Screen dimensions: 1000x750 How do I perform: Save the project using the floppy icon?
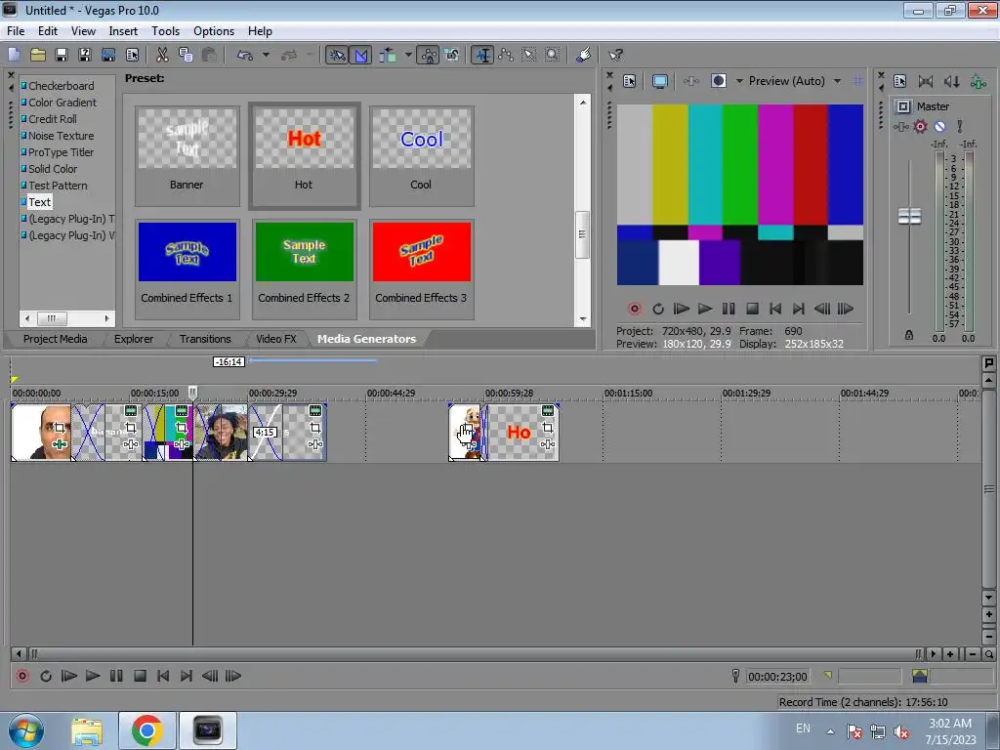pos(62,55)
